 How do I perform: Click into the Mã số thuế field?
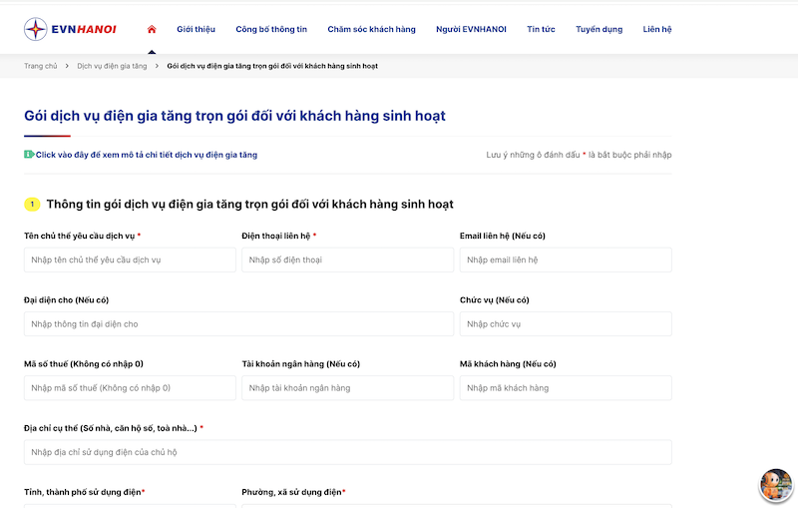(130, 388)
